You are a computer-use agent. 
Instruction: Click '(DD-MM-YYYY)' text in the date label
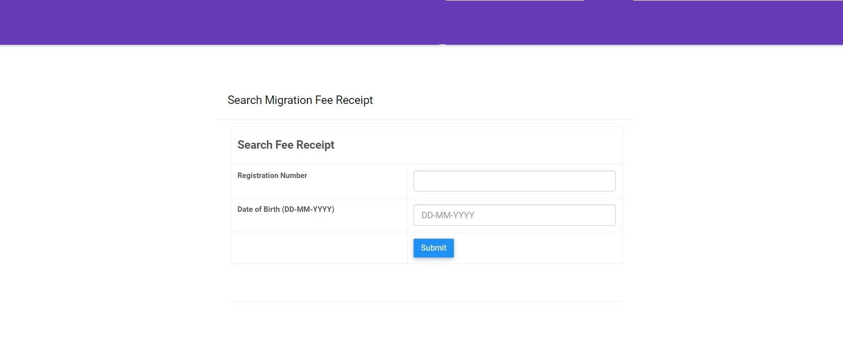tap(308, 209)
